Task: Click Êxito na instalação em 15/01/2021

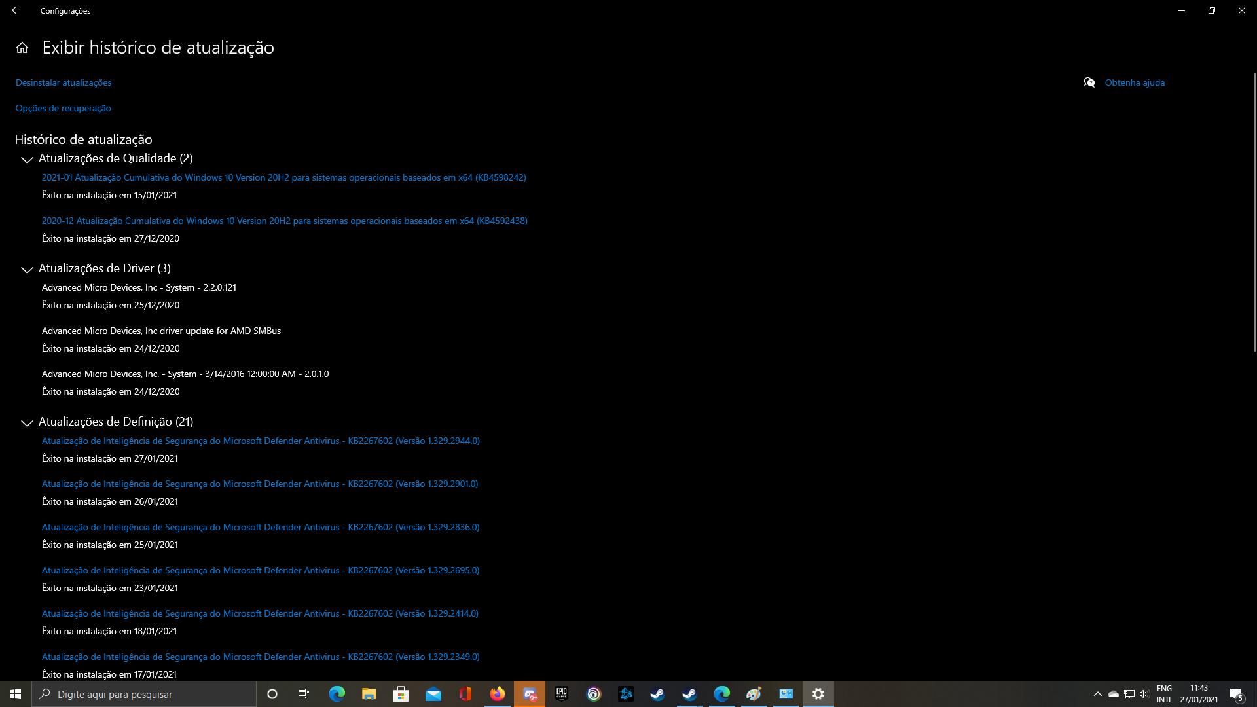Action: click(x=109, y=195)
